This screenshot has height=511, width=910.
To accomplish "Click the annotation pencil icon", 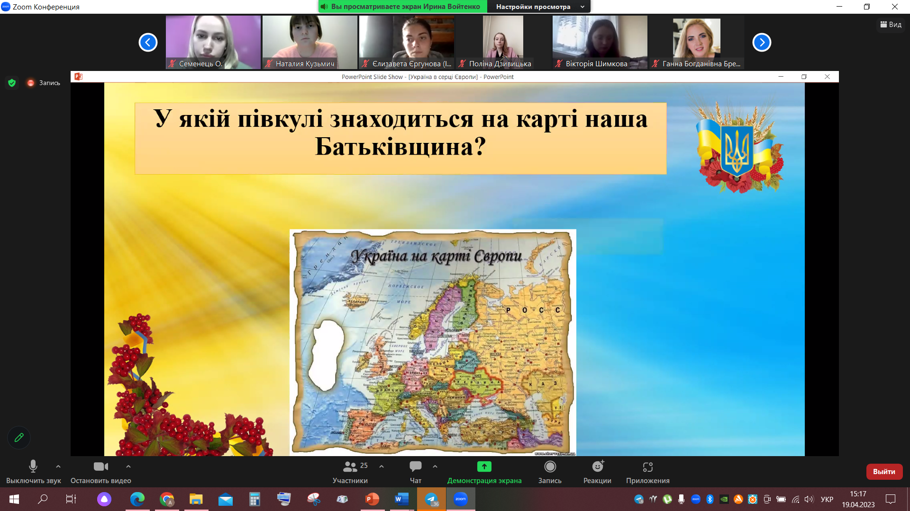I will [19, 438].
